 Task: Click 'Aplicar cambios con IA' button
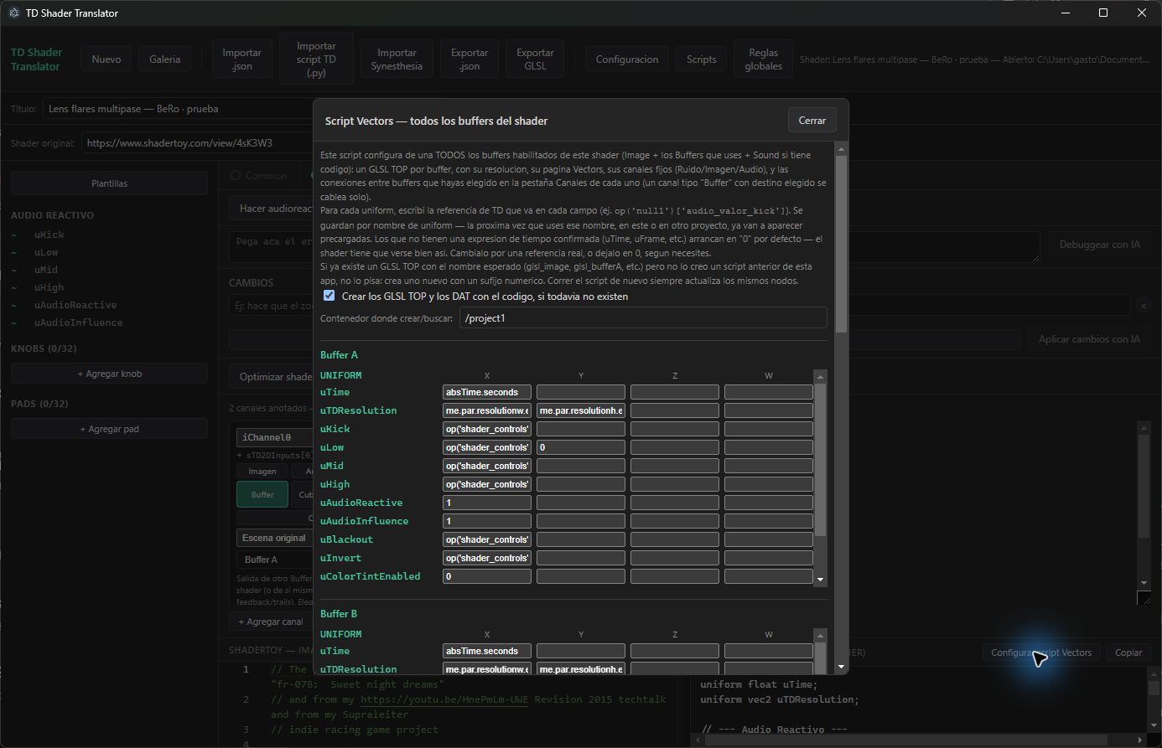click(1089, 339)
